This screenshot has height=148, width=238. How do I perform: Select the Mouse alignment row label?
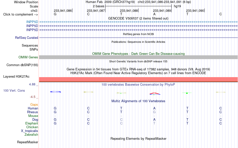click(33, 116)
